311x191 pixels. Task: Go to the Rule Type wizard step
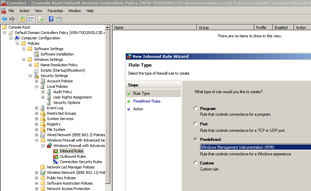(x=141, y=93)
